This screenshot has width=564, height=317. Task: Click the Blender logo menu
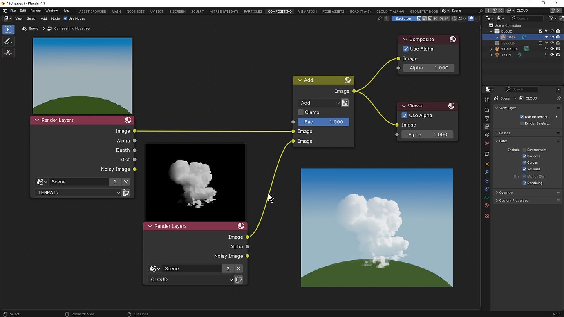pos(5,11)
